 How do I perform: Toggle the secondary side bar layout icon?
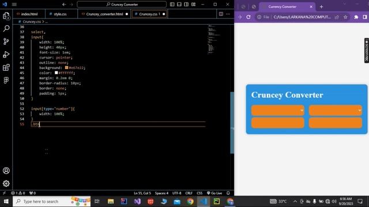186,4
